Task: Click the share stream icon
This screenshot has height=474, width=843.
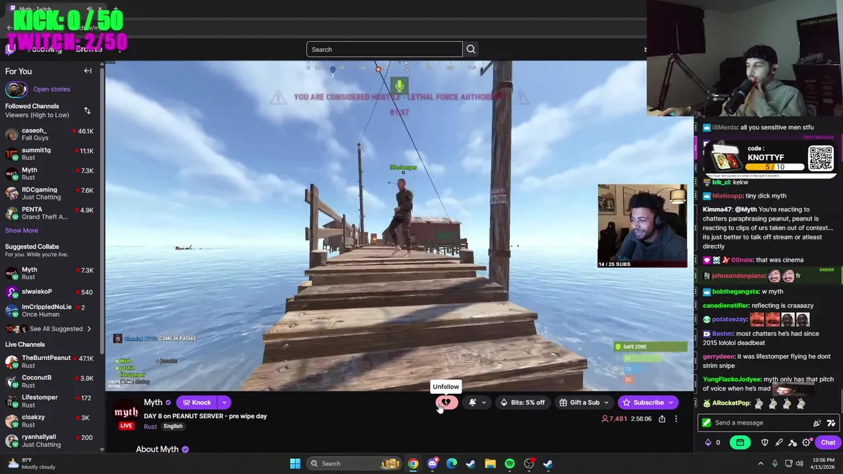Action: pyautogui.click(x=662, y=419)
